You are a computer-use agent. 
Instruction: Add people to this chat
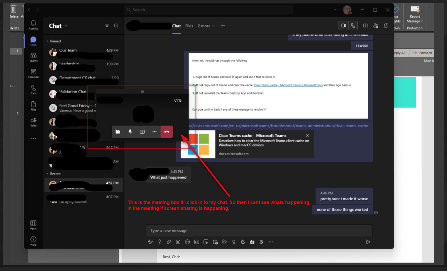click(376, 26)
